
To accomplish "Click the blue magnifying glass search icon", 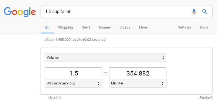I will 205,12.
